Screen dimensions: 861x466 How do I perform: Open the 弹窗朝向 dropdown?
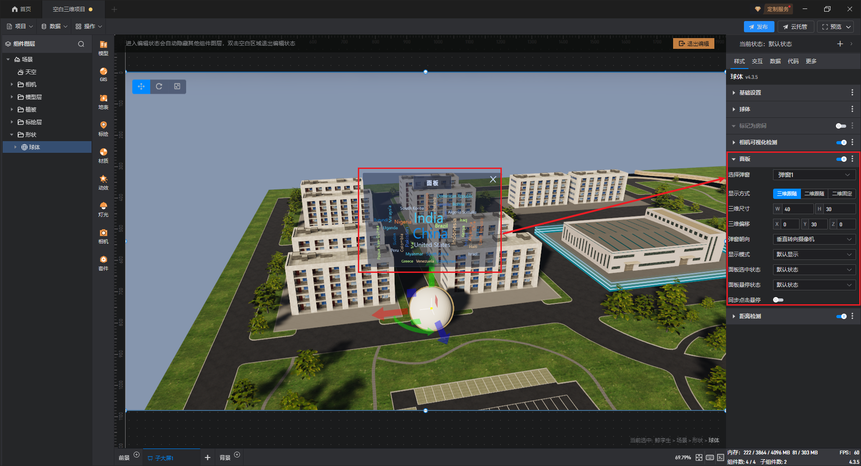(814, 239)
